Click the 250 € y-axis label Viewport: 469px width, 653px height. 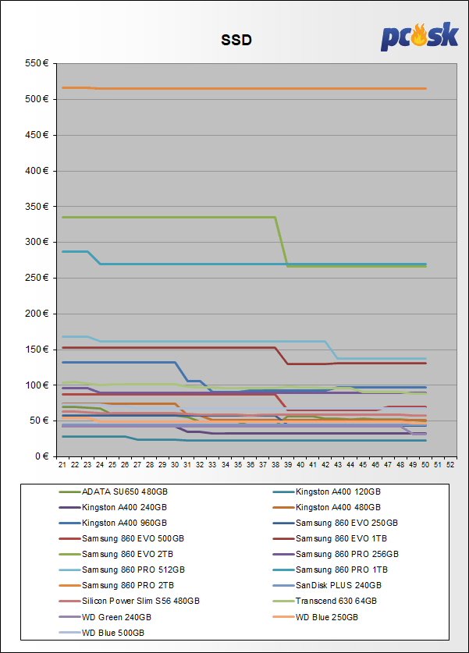click(37, 278)
